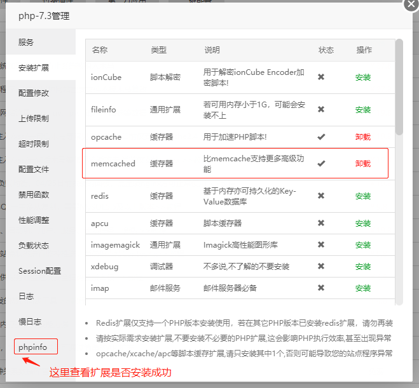The image size is (419, 388).
Task: Click the 调试器 type cell
Action: [161, 267]
